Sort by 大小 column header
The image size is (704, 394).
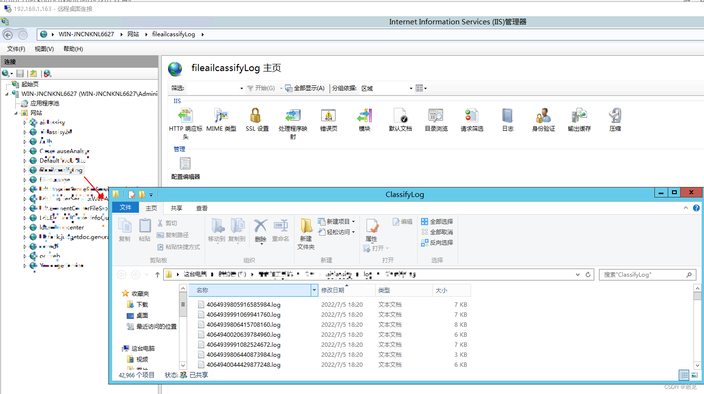(452, 290)
